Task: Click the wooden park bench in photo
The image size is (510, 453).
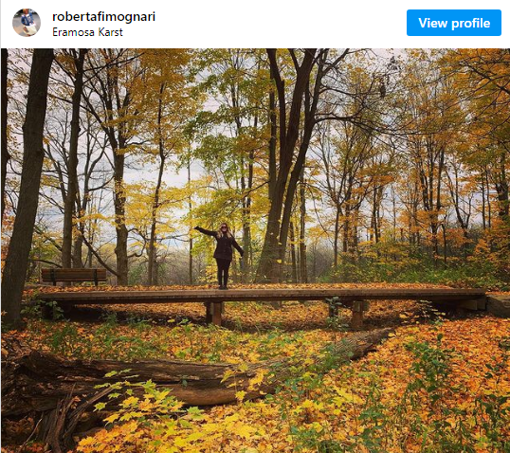Action: (x=74, y=277)
